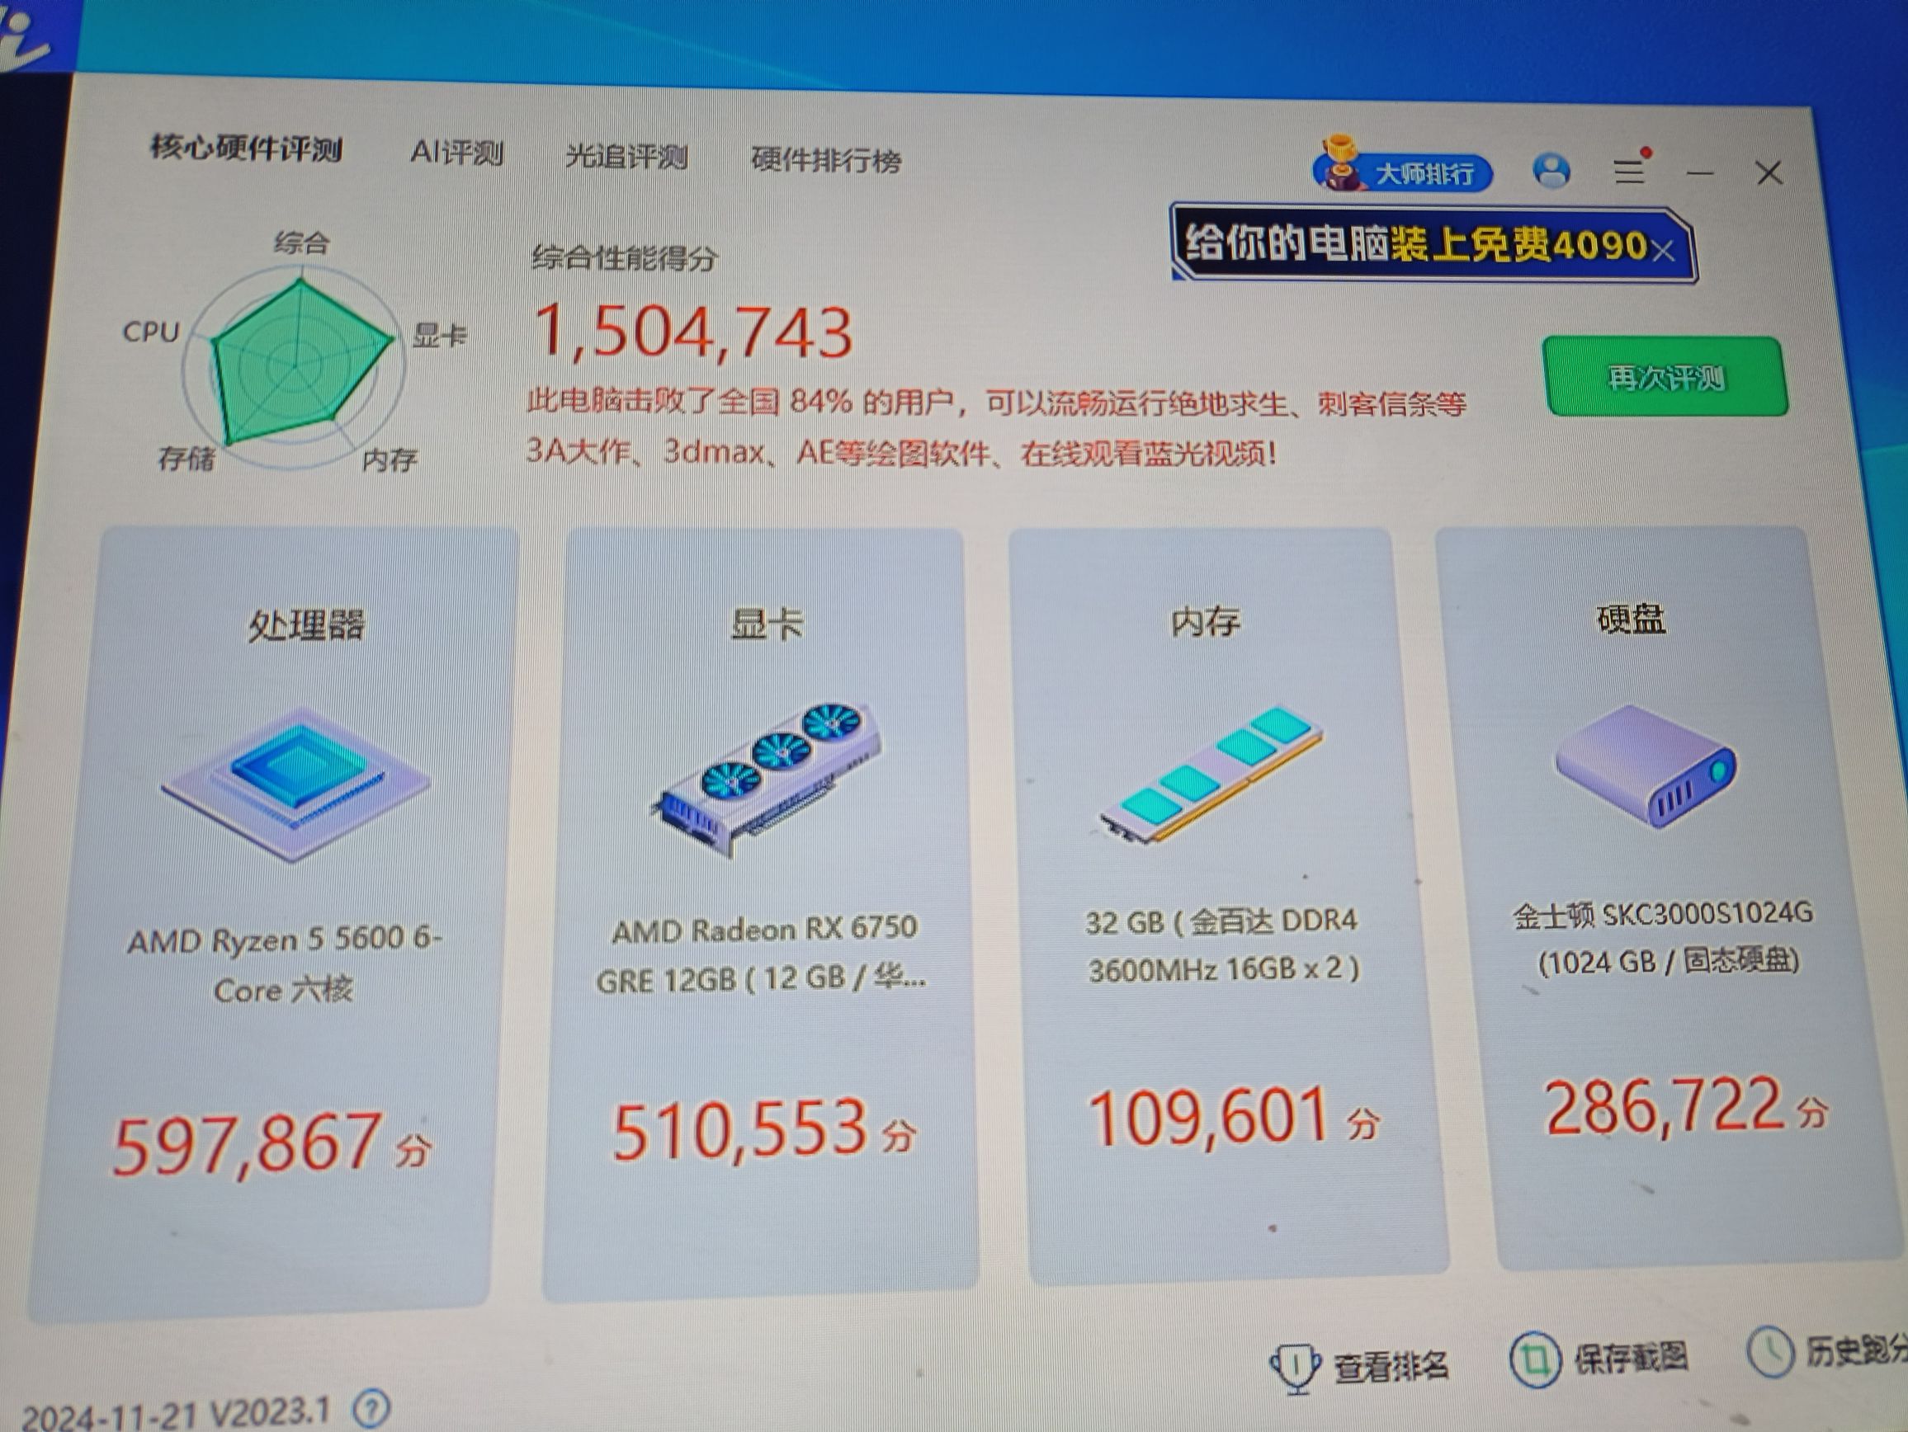The height and width of the screenshot is (1432, 1908).
Task: Click the graphics card icon
Action: click(766, 780)
